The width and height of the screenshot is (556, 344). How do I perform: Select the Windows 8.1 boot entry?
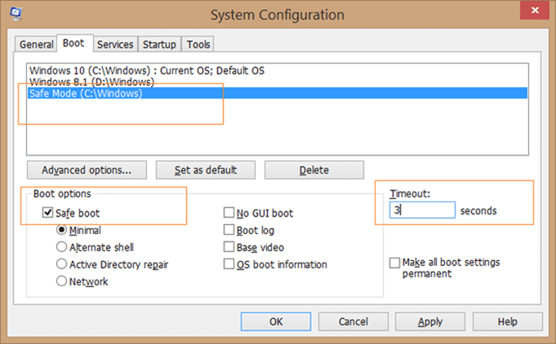point(91,82)
